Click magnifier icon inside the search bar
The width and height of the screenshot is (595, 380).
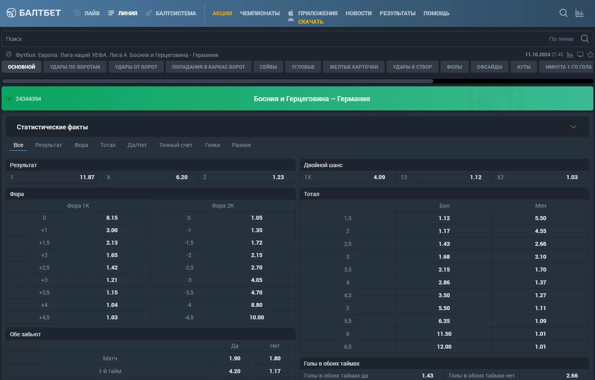tap(585, 39)
